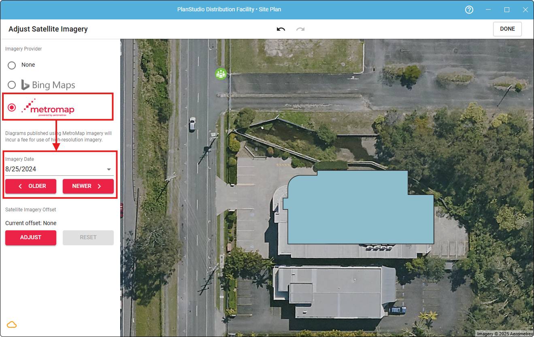The height and width of the screenshot is (337, 534).
Task: Click the RESET offset button
Action: click(88, 238)
